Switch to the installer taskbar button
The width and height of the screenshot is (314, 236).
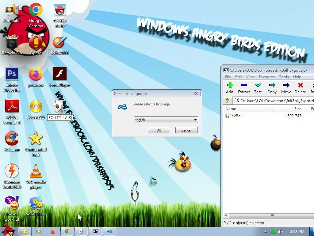click(x=109, y=232)
